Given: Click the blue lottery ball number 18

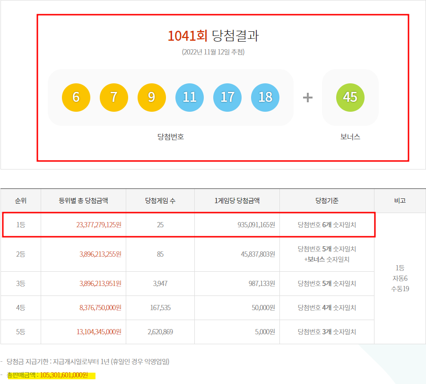Looking at the screenshot, I should point(265,98).
